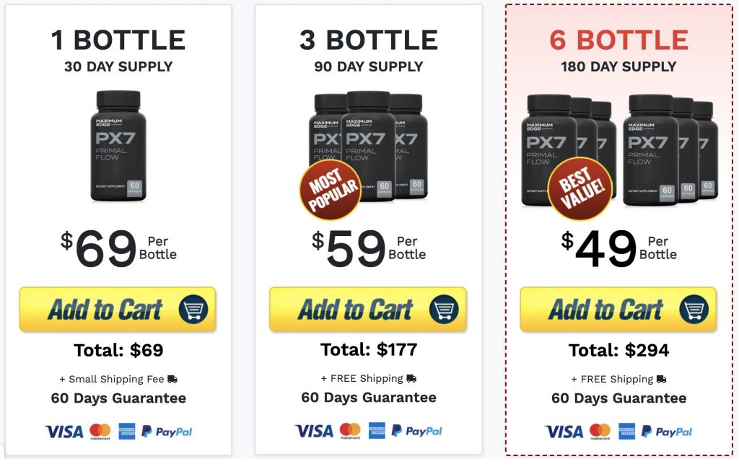Click the cart icon on 6 Bottle button
The width and height of the screenshot is (739, 459).
point(694,309)
